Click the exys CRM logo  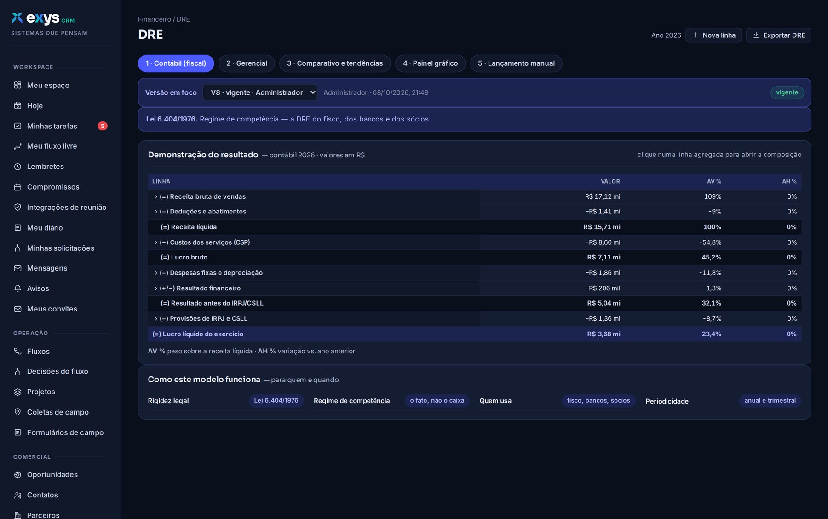pos(43,18)
